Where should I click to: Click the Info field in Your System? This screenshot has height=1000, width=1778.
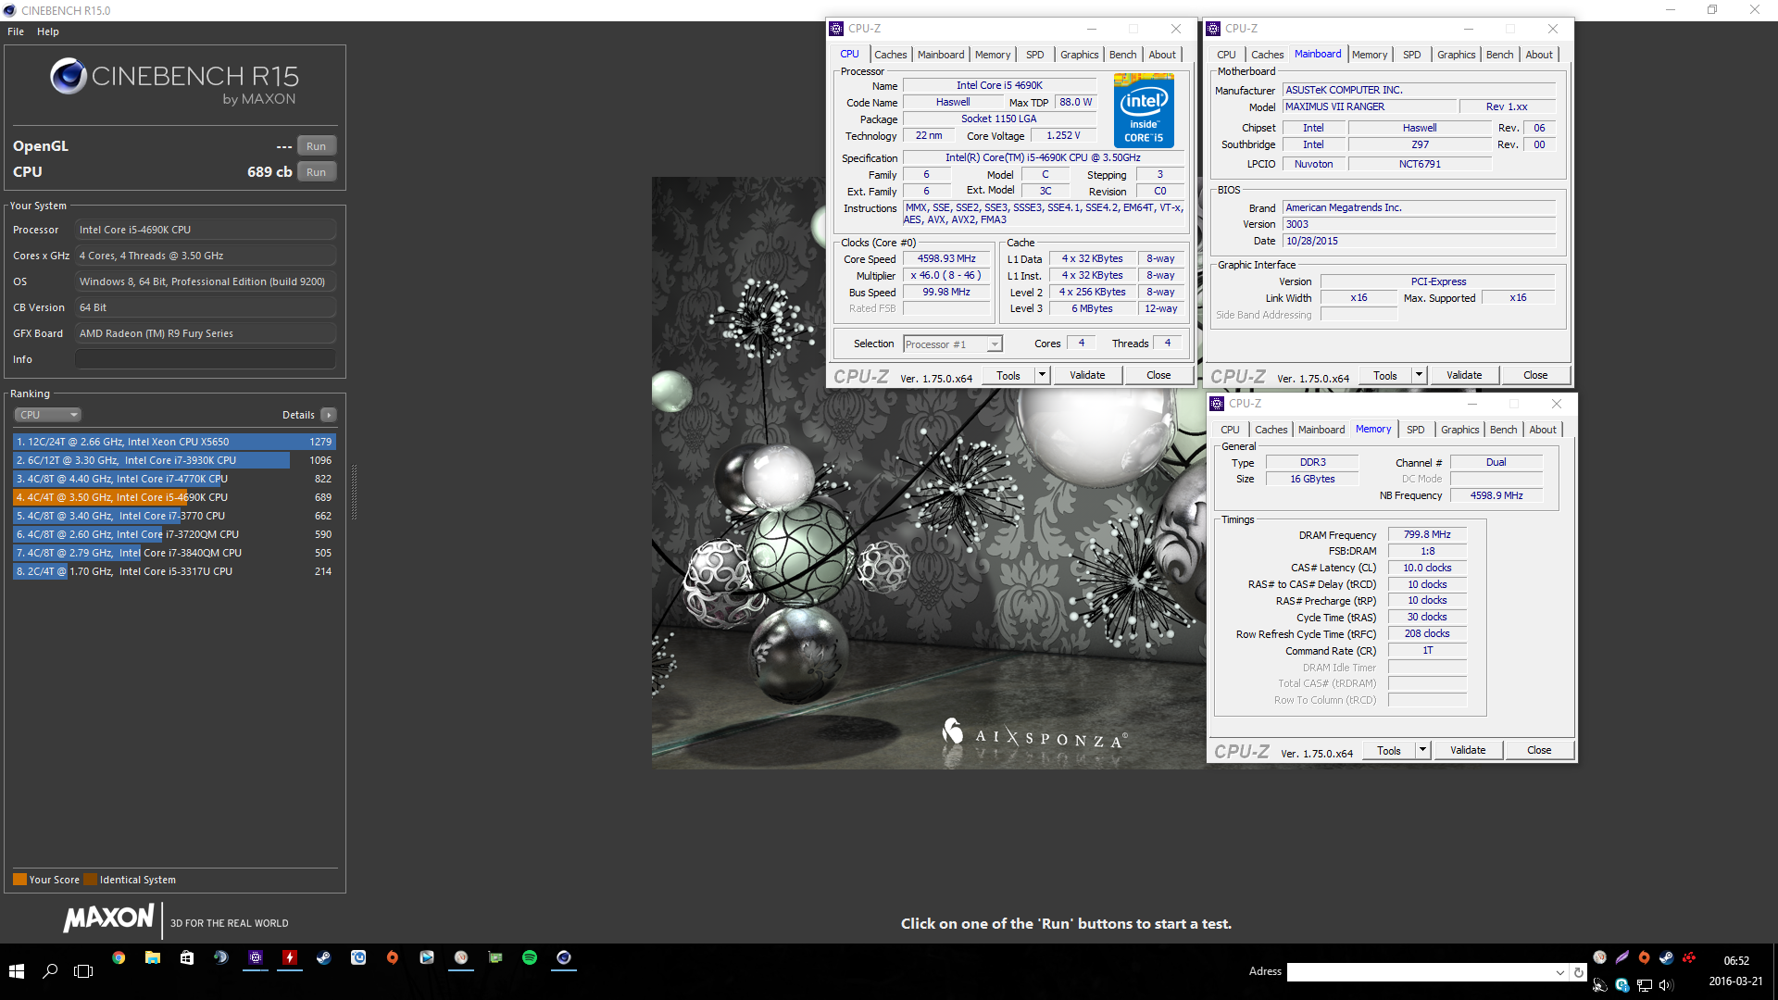(206, 359)
